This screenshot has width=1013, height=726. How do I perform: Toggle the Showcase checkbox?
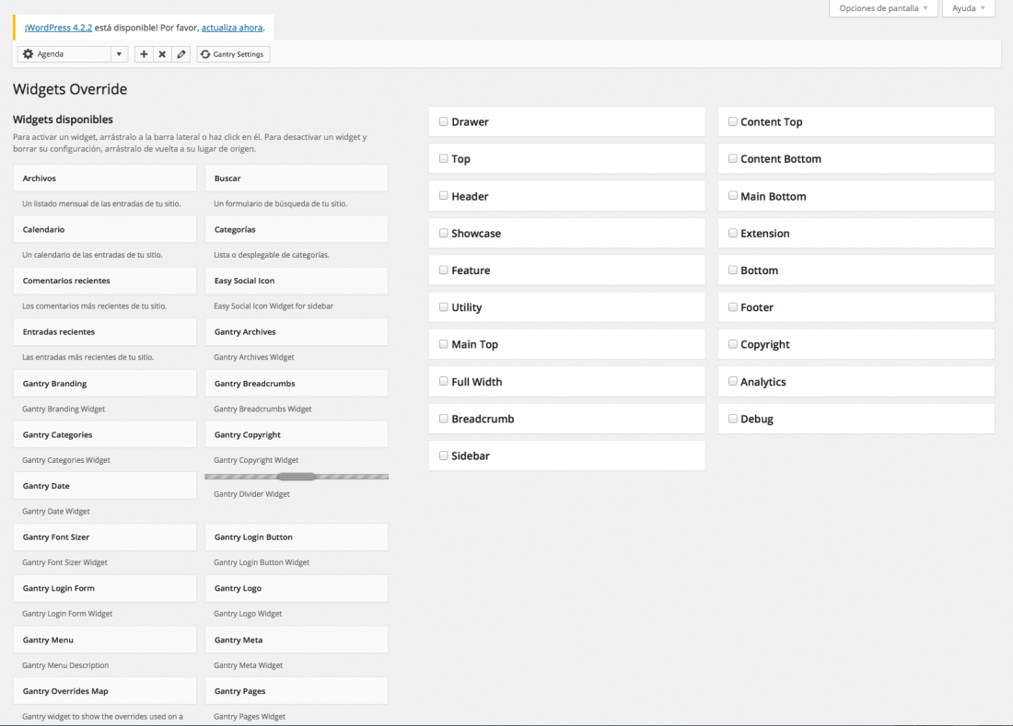[x=444, y=233]
